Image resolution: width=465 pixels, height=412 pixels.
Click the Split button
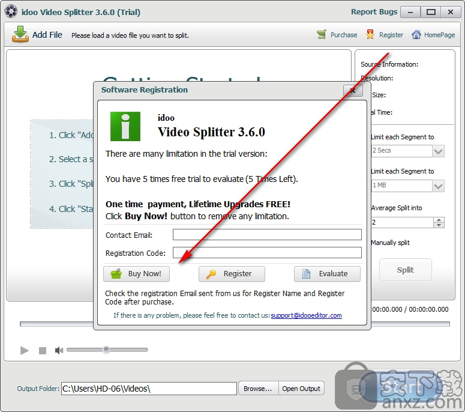(406, 270)
